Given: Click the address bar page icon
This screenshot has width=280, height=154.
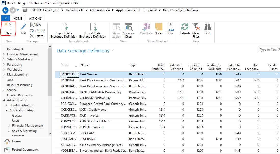Looking at the screenshot, I should click(x=25, y=10).
